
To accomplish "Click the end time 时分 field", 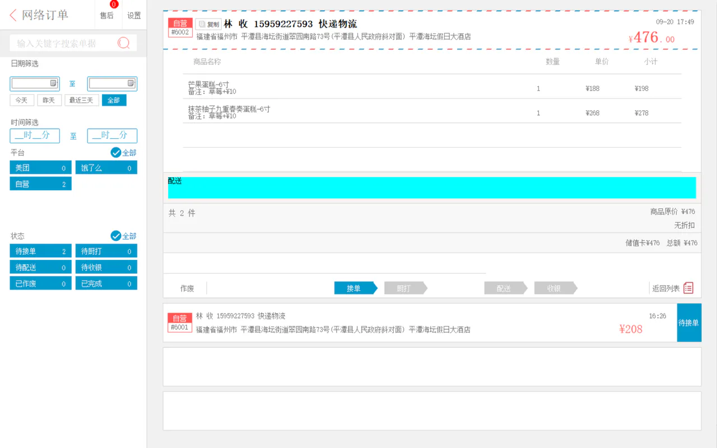I will tap(112, 136).
